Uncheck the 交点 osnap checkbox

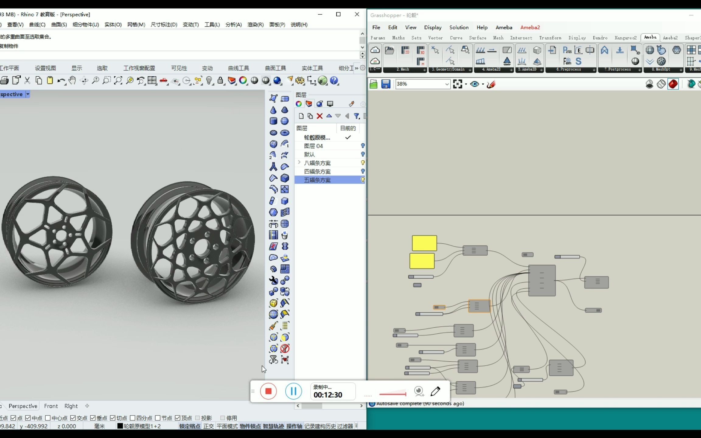(73, 418)
